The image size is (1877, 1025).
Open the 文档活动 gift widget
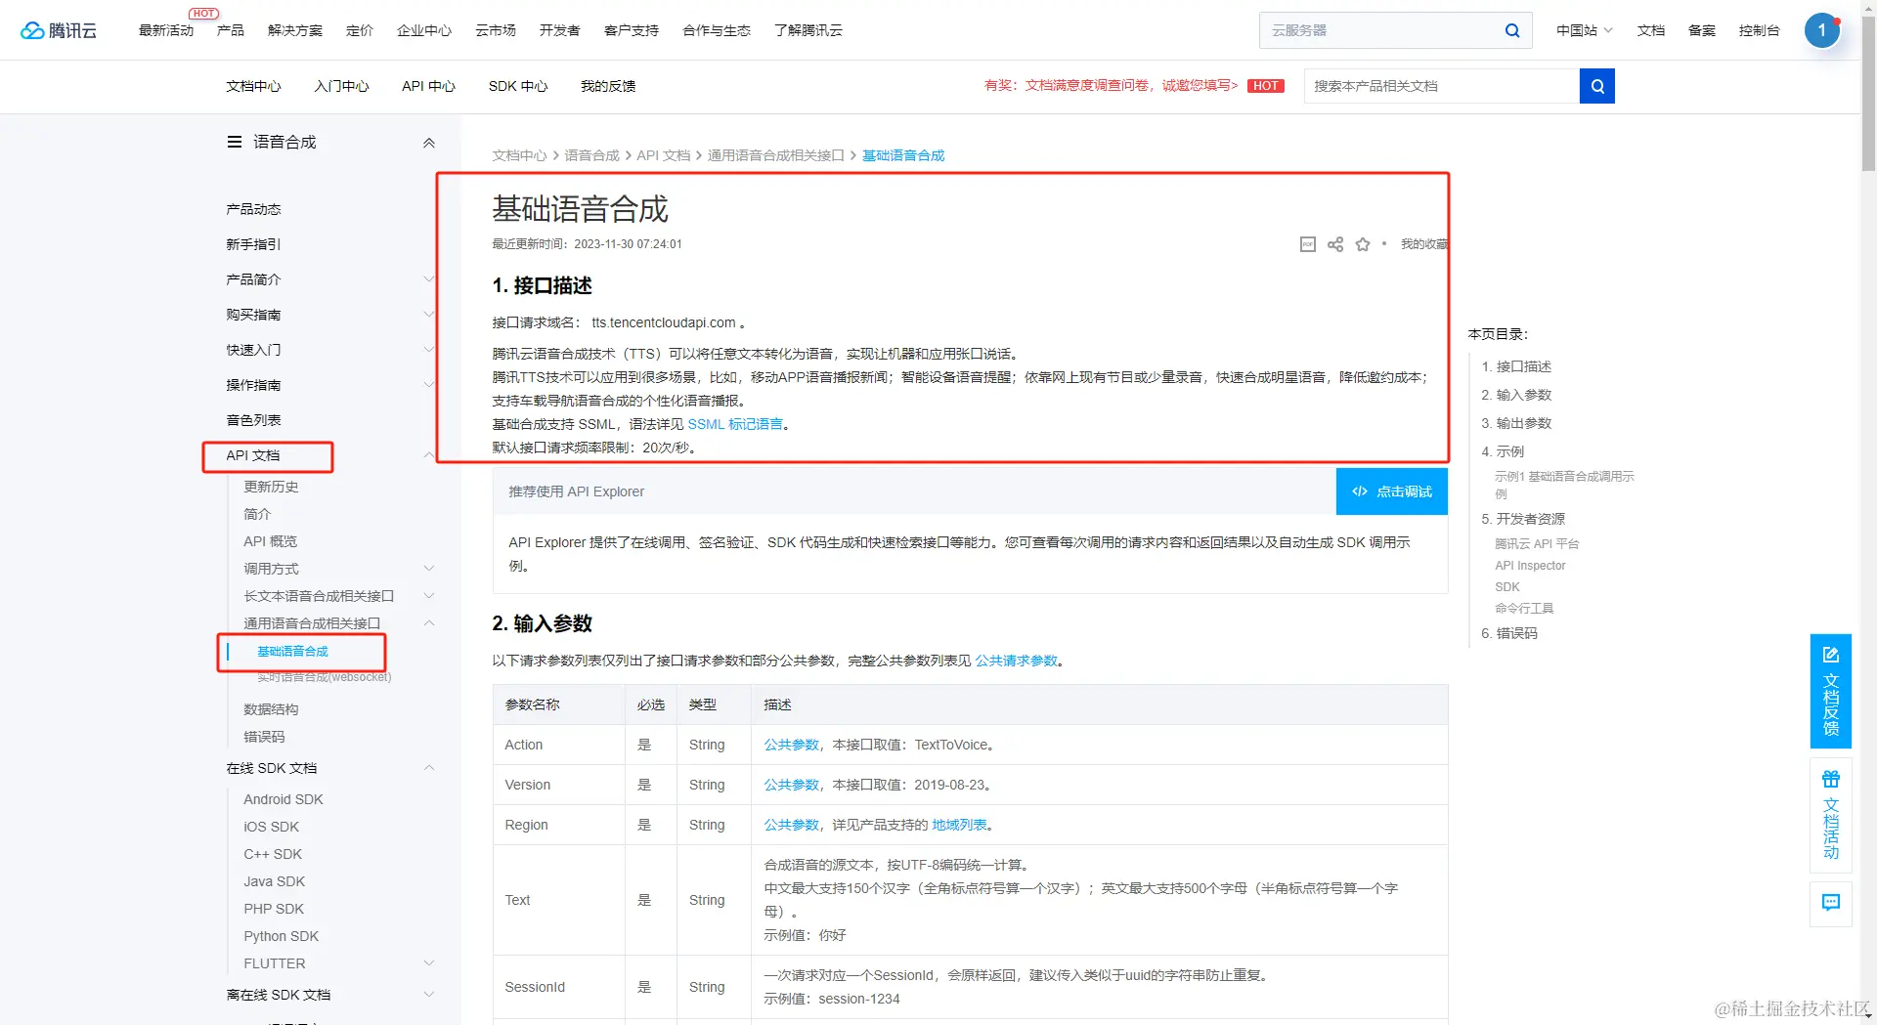point(1830,815)
